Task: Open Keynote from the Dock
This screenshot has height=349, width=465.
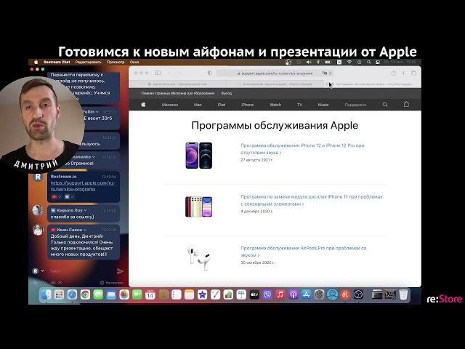Action: pos(241,294)
